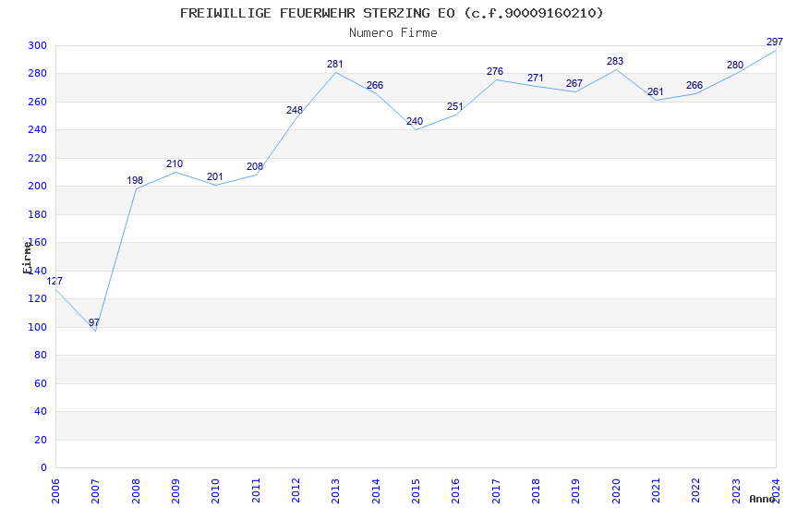Click x-axis year 2023
785x508 pixels.
tap(736, 491)
